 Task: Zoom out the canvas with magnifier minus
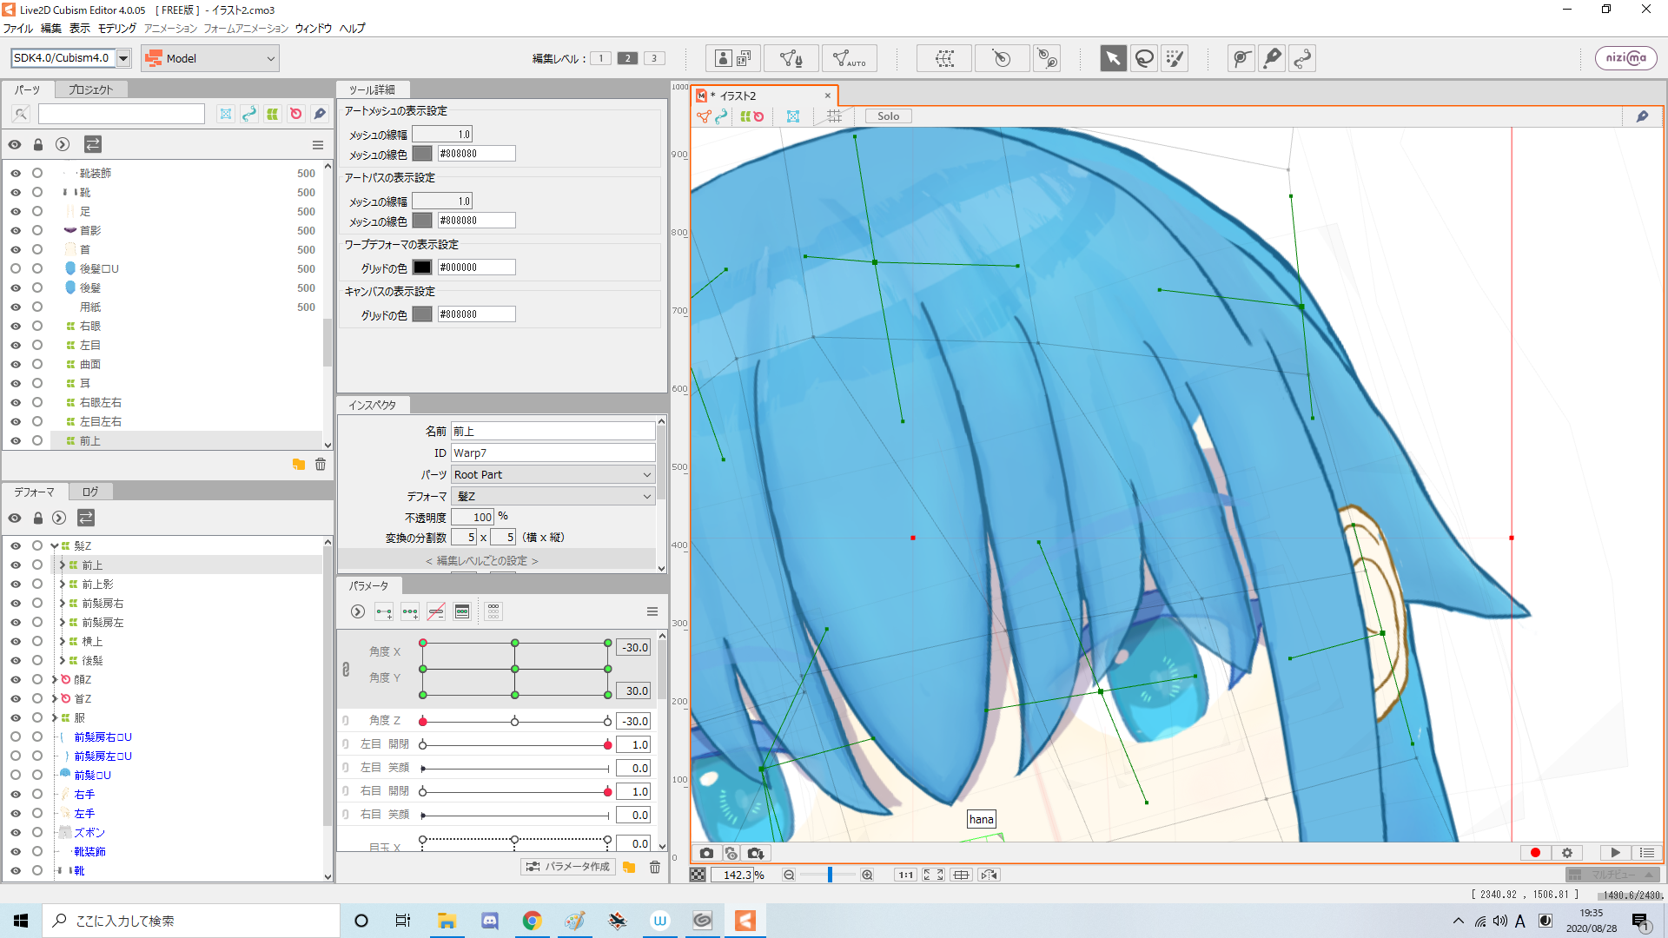789,875
